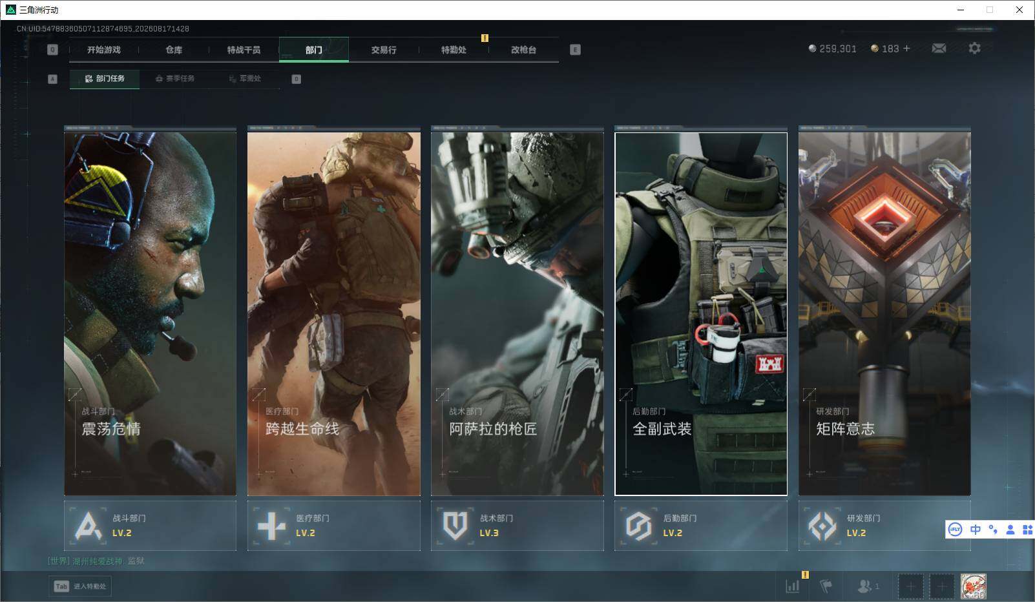This screenshot has width=1035, height=602.
Task: Switch to the 开始游戏 tab
Action: (x=104, y=50)
